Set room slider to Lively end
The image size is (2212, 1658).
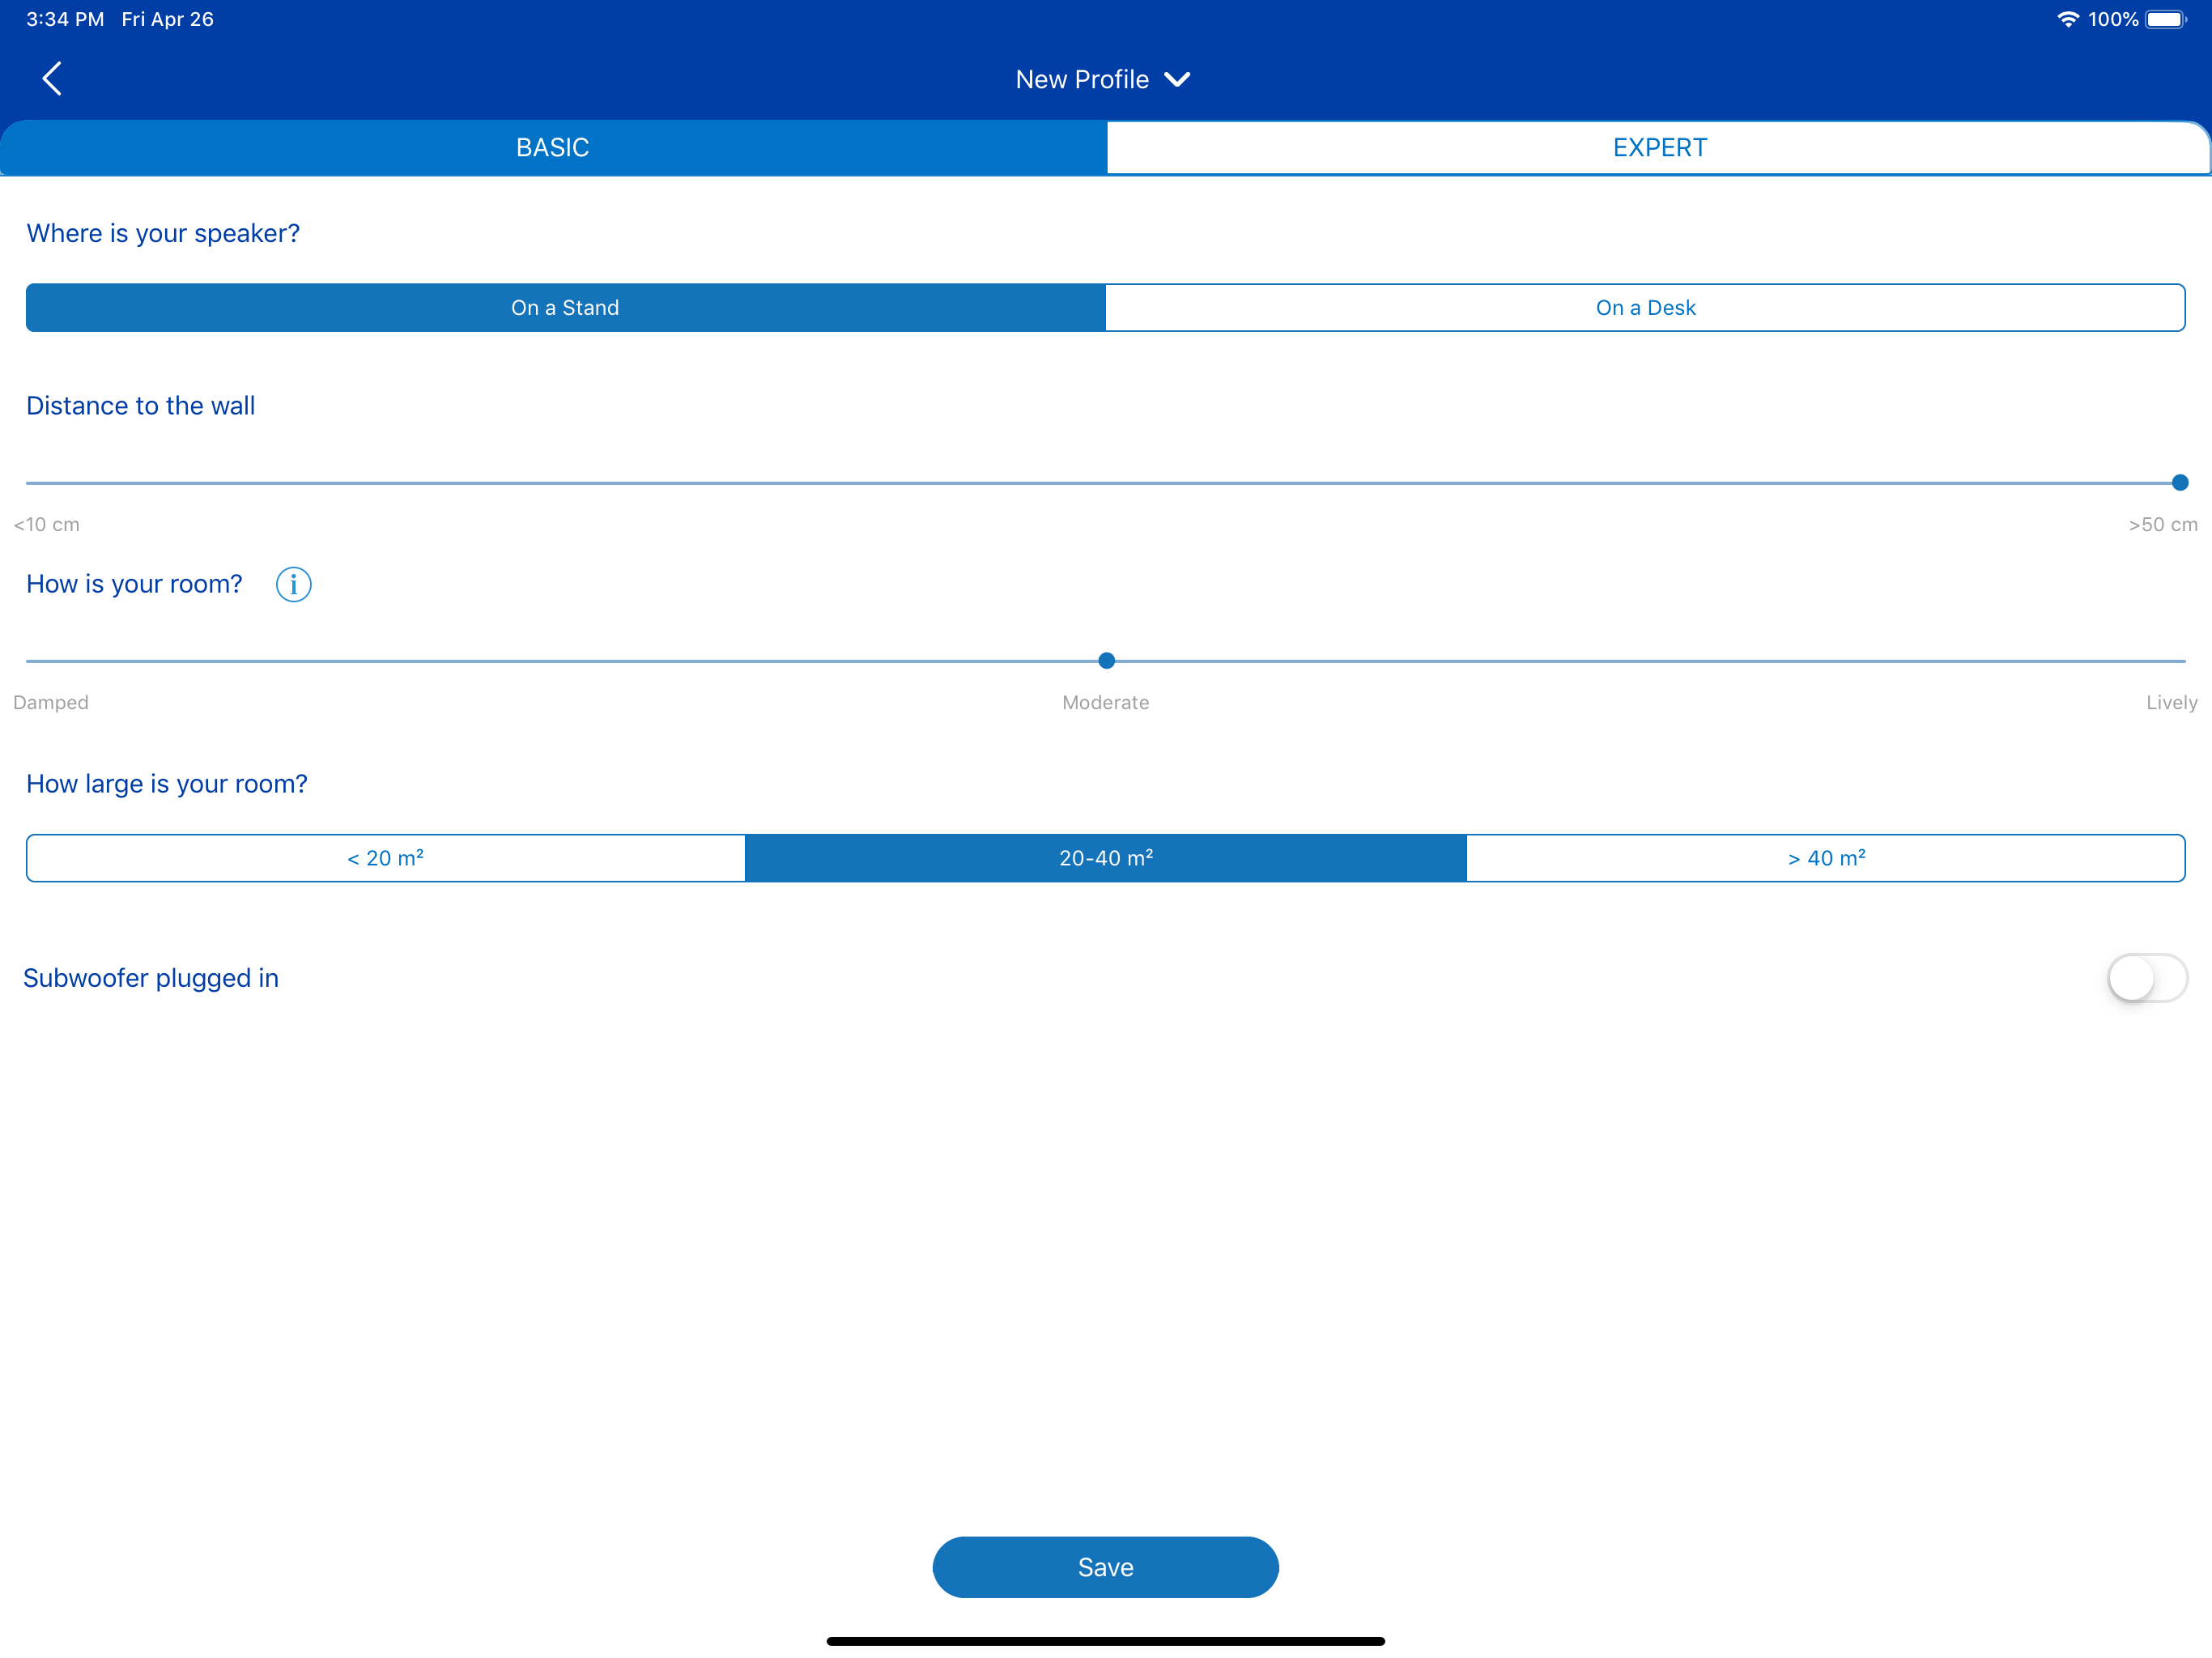(2182, 661)
